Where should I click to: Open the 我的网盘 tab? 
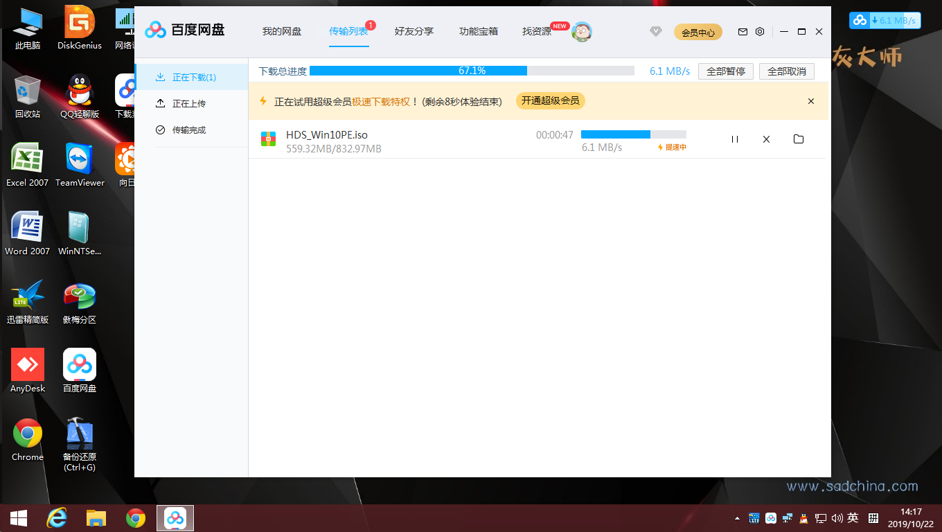(281, 32)
